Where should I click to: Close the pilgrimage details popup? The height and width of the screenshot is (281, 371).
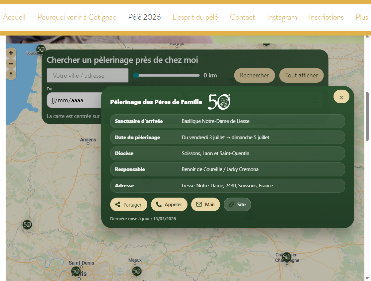[x=341, y=97]
